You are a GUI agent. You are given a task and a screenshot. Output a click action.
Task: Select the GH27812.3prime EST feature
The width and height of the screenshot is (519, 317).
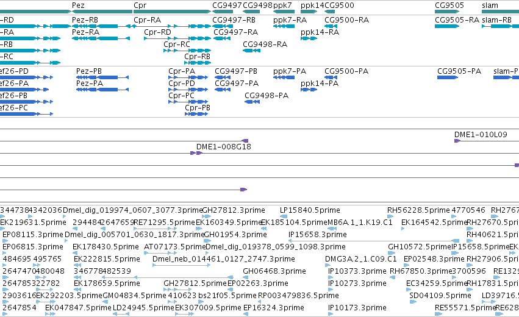[x=207, y=217]
